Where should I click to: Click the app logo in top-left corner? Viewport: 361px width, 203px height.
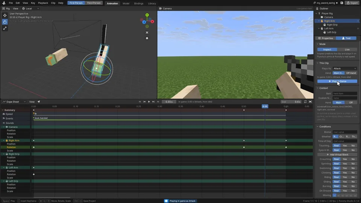pyautogui.click(x=4, y=3)
